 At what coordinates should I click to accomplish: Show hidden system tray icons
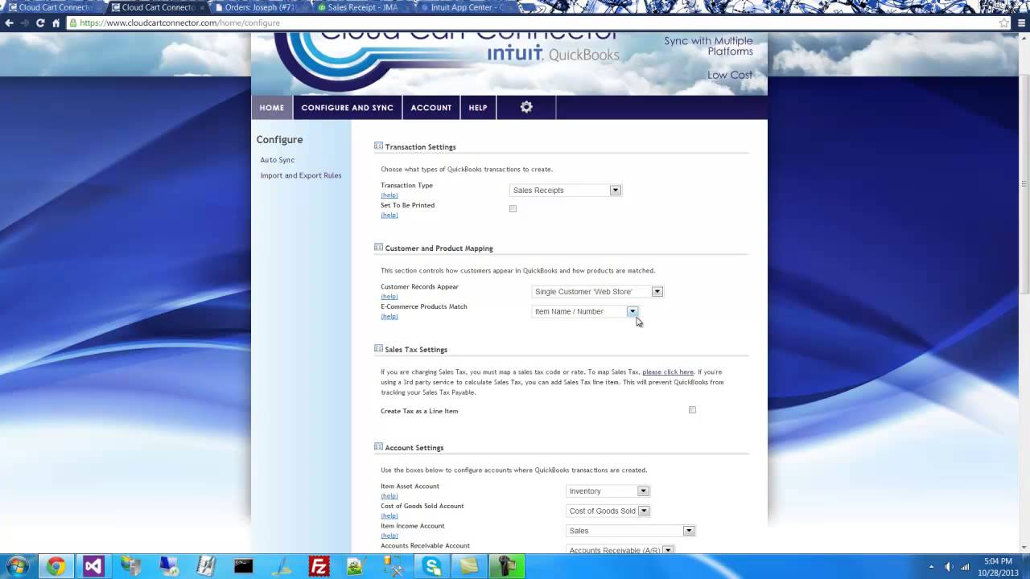point(931,566)
